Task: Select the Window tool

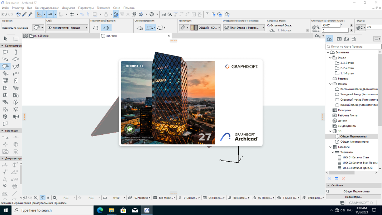Action: point(5,88)
